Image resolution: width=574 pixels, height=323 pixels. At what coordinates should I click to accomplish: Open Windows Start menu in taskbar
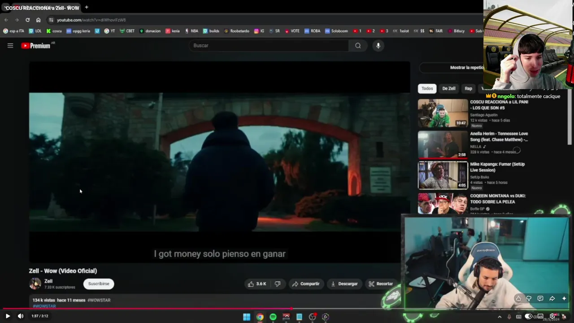point(247,317)
